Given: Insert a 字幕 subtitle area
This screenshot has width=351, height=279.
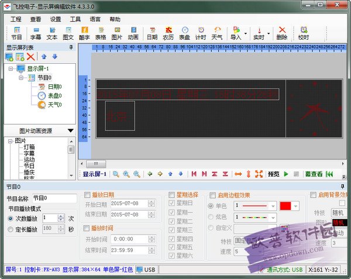Looking at the screenshot, I should (36, 33).
